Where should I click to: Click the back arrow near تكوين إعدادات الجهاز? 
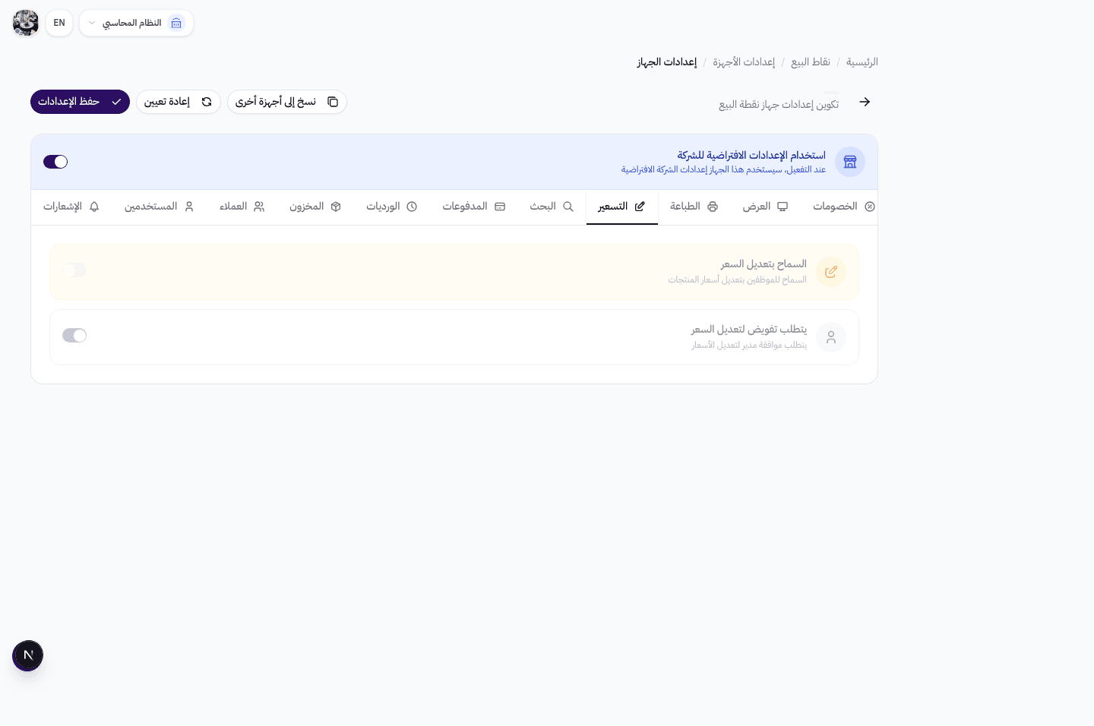(x=865, y=101)
